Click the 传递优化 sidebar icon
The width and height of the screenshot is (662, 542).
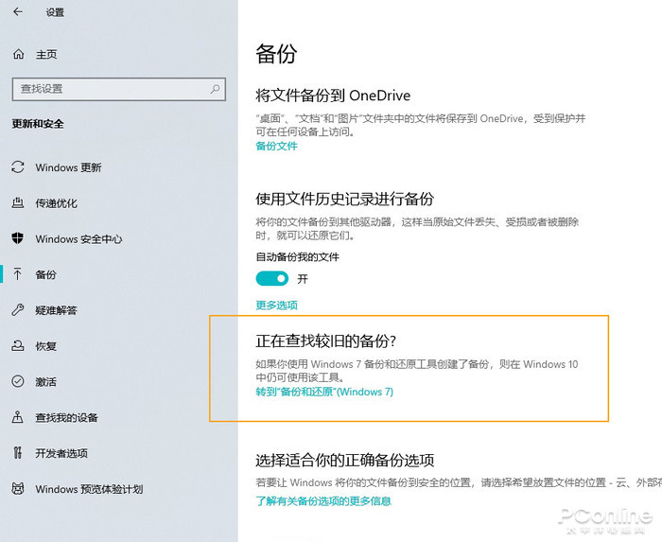click(17, 203)
